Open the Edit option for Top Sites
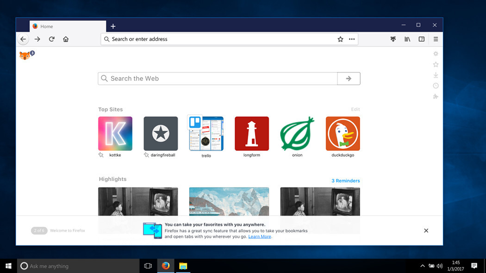The height and width of the screenshot is (273, 486). (355, 109)
